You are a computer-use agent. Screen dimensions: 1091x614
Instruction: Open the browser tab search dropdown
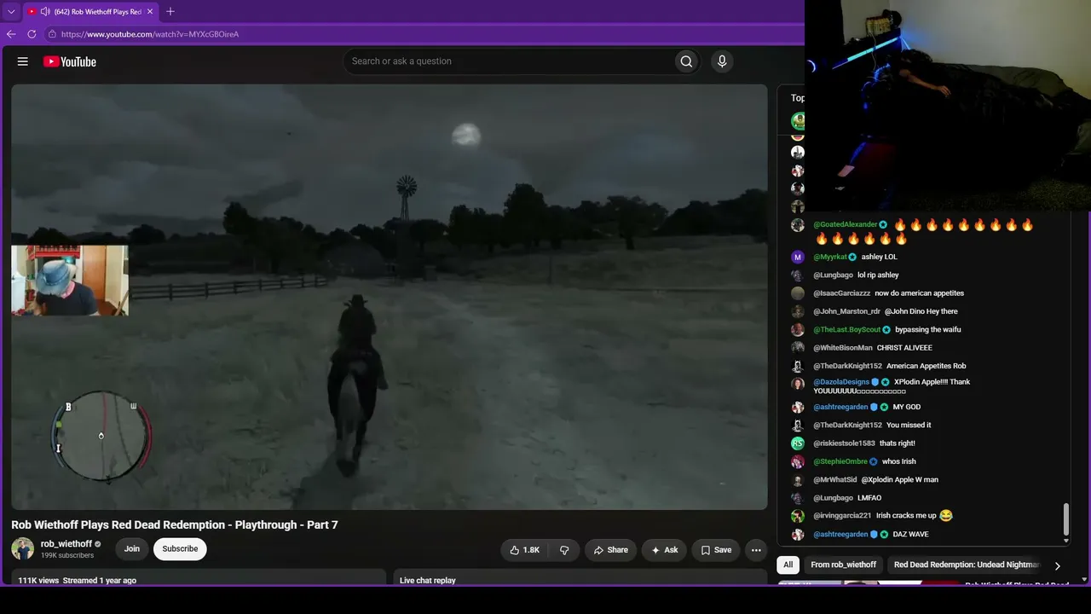11,12
